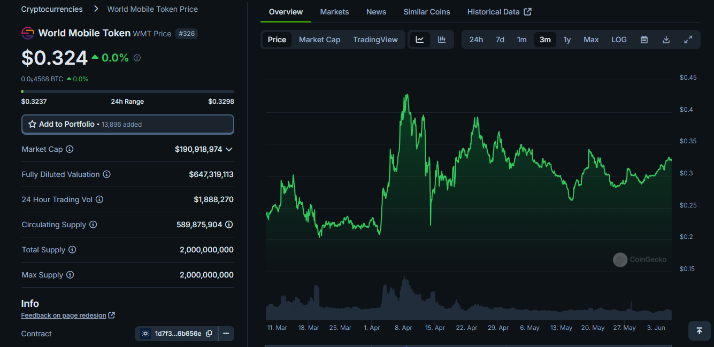The image size is (714, 347).
Task: Select the line chart display icon
Action: [420, 39]
